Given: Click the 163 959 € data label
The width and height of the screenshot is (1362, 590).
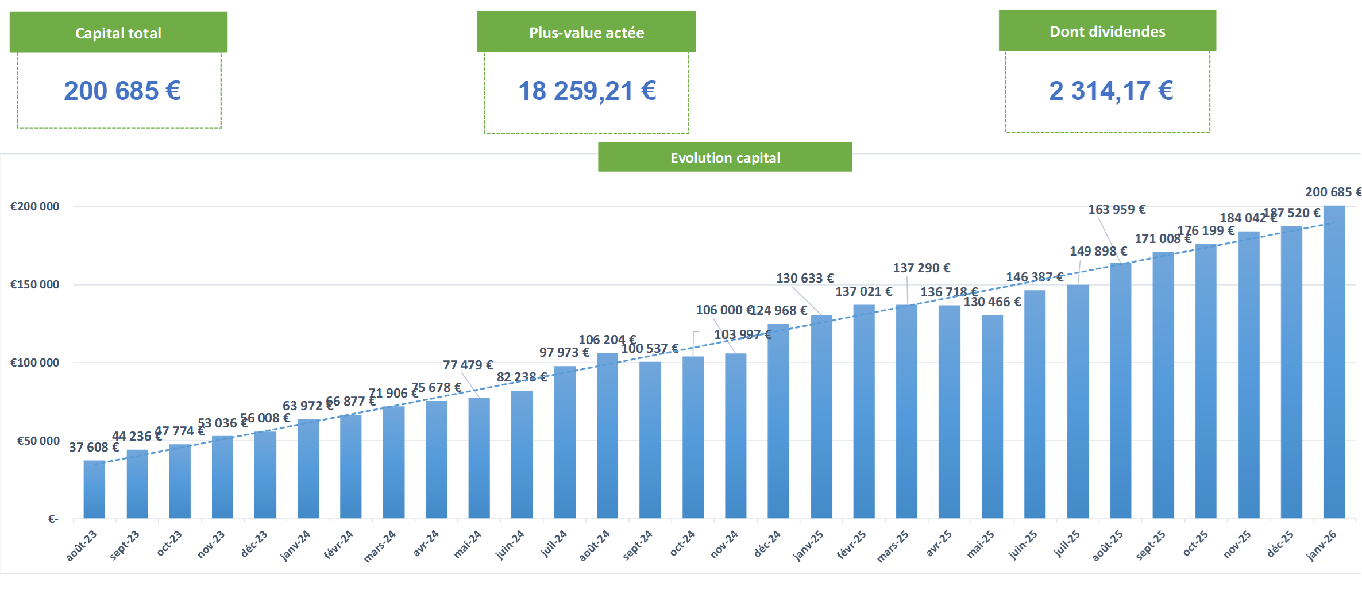Looking at the screenshot, I should [x=1116, y=210].
